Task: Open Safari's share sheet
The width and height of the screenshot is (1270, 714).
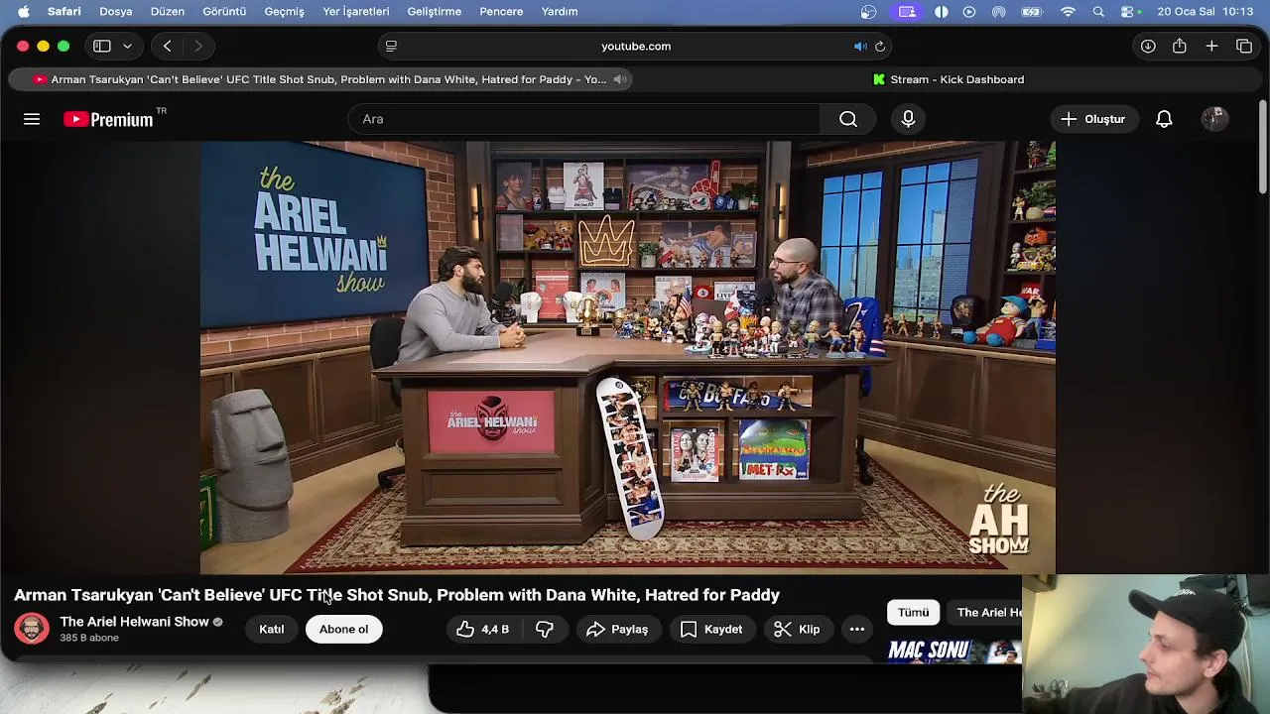Action: (x=1180, y=46)
